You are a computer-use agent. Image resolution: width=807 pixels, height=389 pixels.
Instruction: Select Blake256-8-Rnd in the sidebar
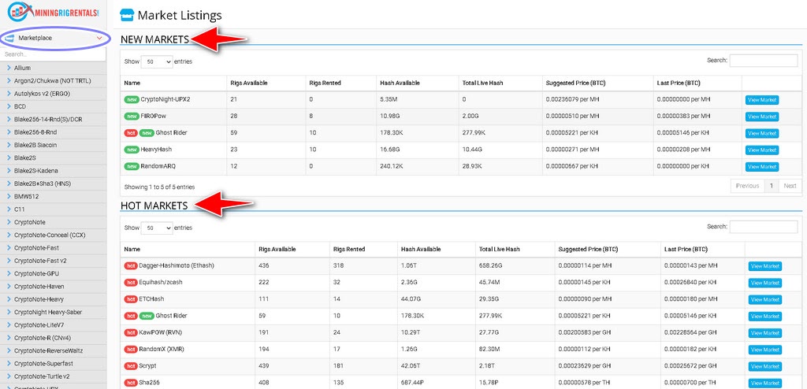tap(54, 132)
